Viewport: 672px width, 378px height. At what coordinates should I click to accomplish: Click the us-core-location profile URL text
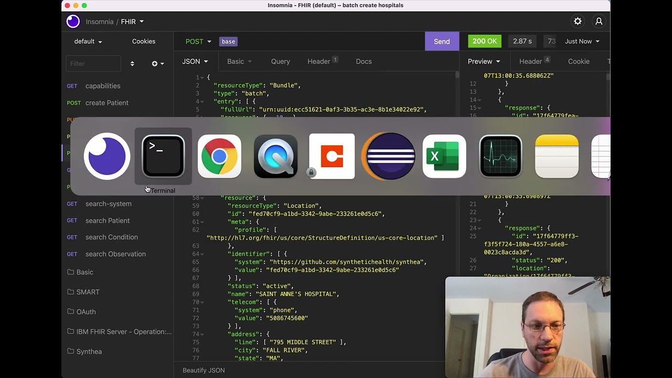coord(322,238)
